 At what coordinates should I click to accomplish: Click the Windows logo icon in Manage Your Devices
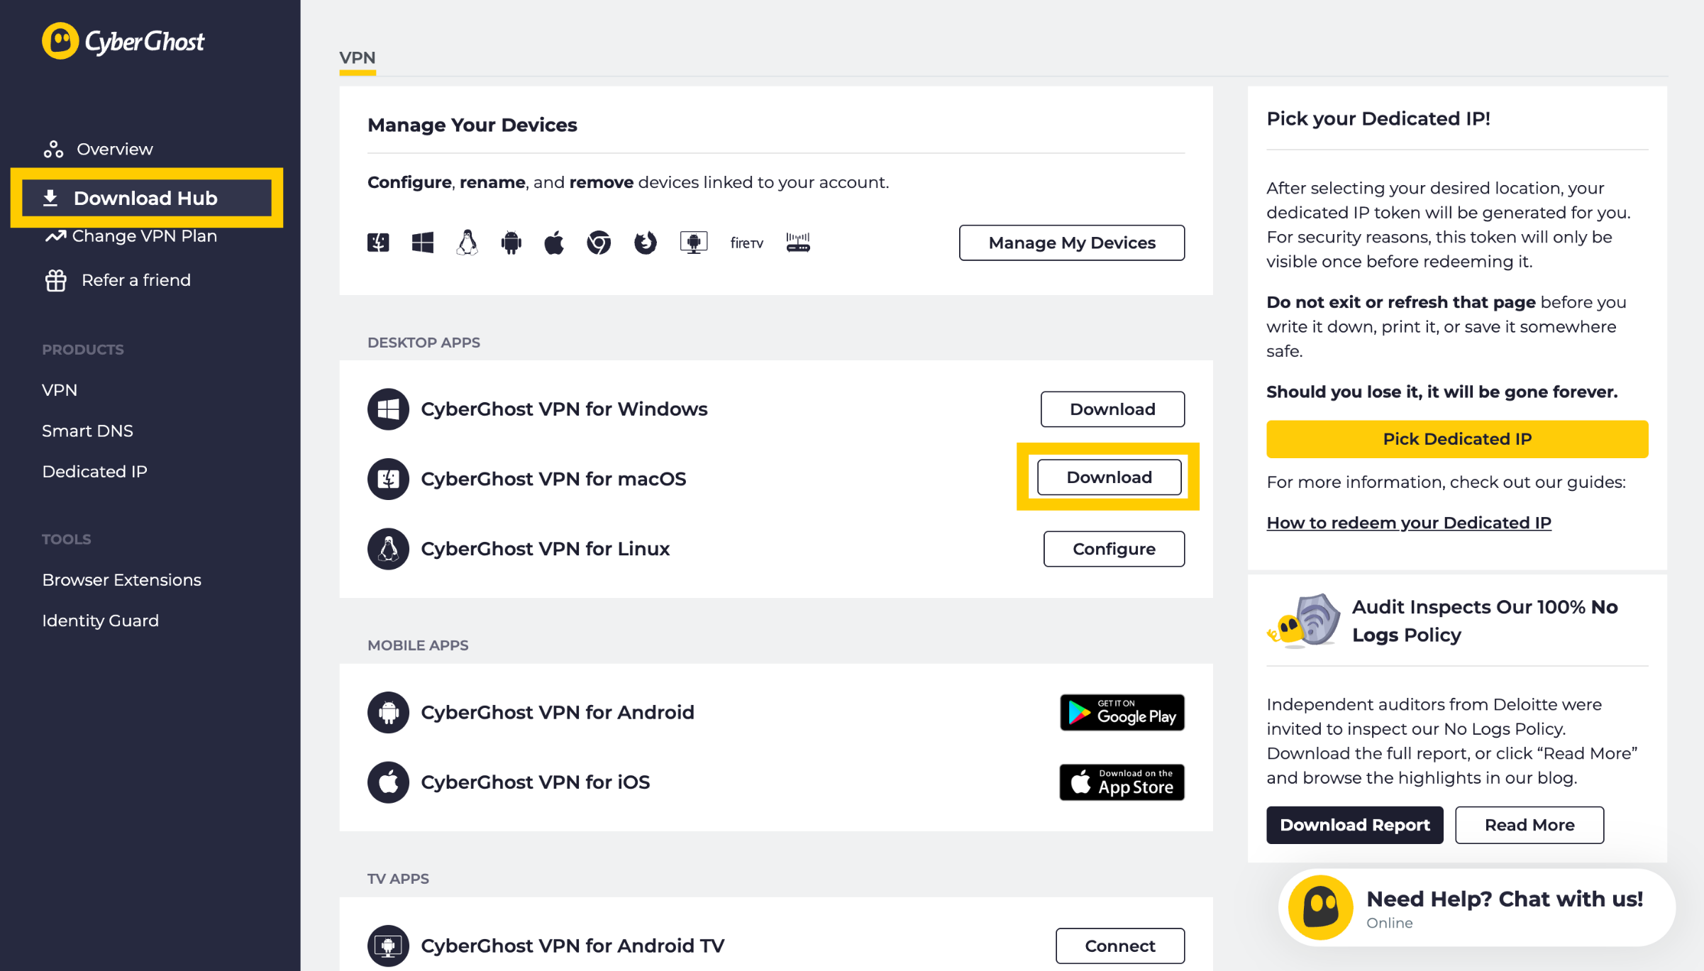click(x=423, y=243)
